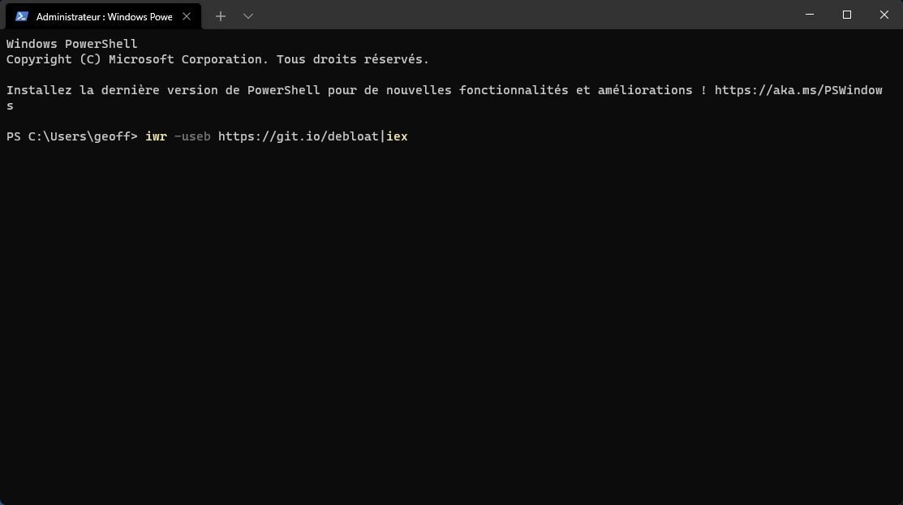
Task: Click the iex command at line end
Action: (397, 136)
